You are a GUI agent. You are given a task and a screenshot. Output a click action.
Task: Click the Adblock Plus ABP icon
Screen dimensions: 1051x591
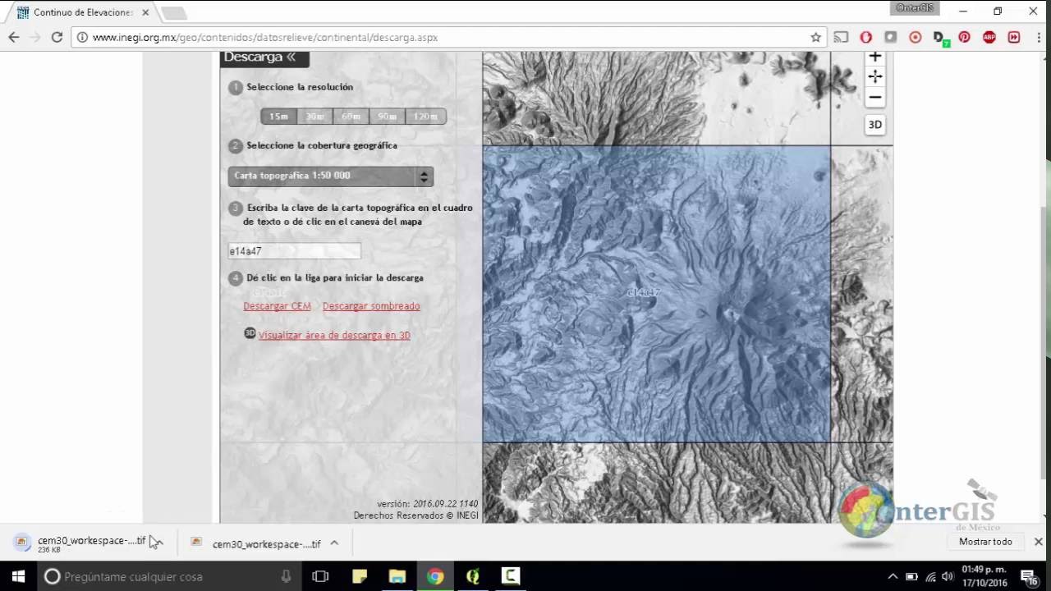click(x=989, y=37)
